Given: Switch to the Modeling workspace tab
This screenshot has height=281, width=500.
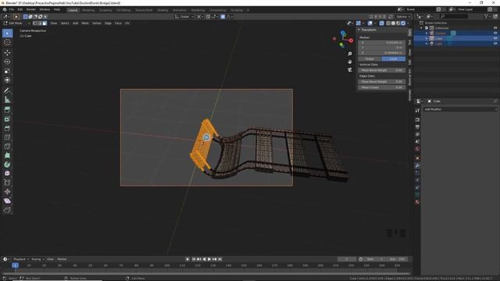Looking at the screenshot, I should tap(88, 10).
